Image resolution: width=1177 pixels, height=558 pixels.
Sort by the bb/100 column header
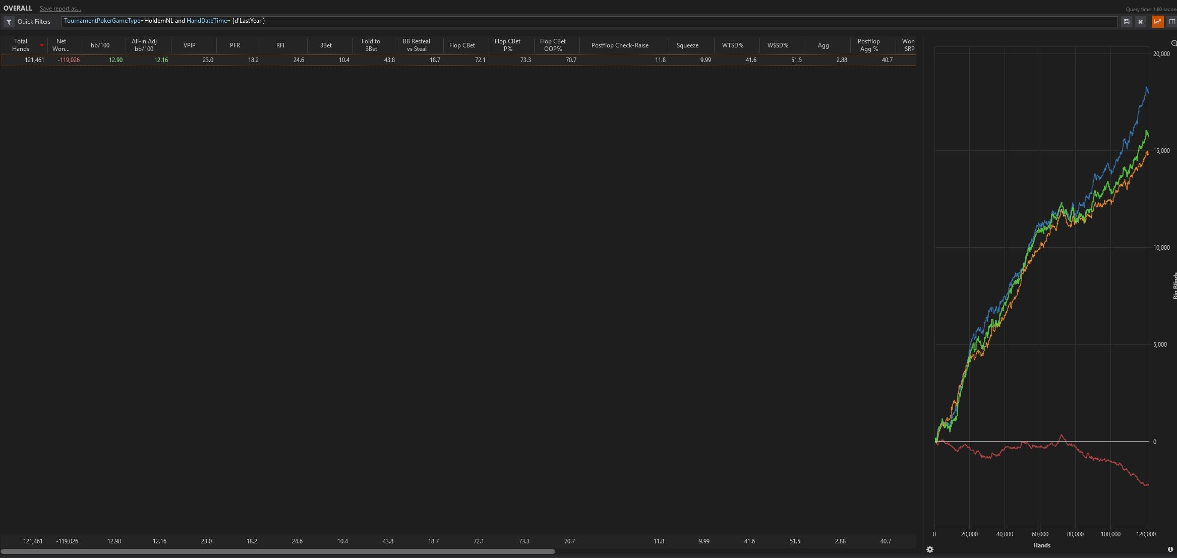(100, 45)
